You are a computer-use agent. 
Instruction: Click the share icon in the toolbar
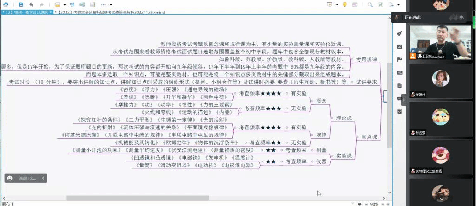[x=381, y=5]
